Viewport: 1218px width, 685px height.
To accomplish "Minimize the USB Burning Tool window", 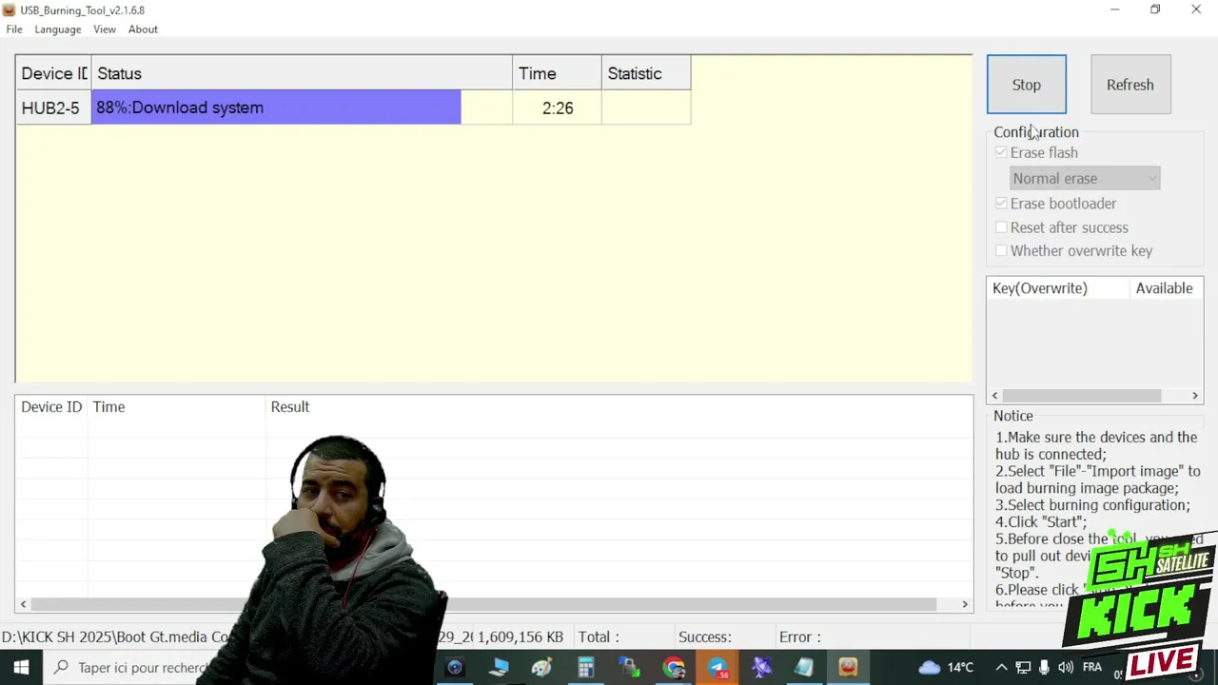I will [x=1114, y=10].
